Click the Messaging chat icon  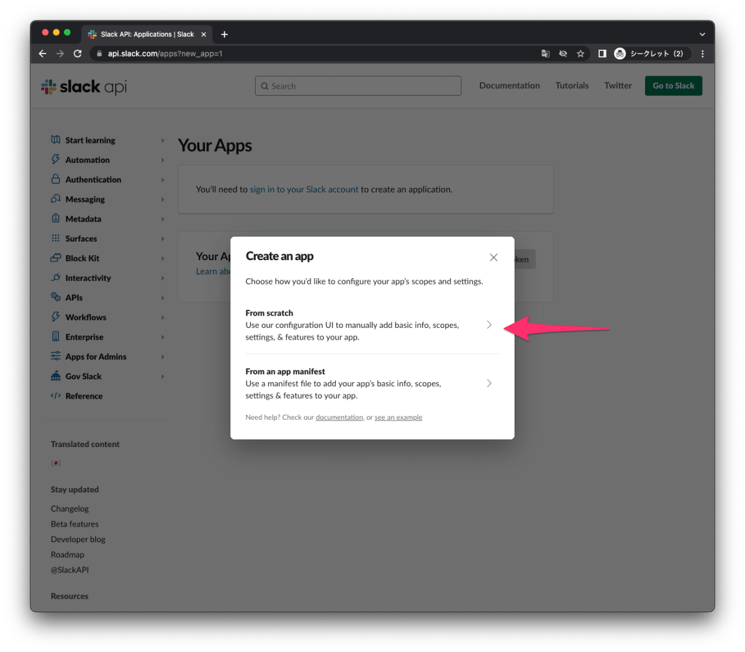click(x=56, y=199)
